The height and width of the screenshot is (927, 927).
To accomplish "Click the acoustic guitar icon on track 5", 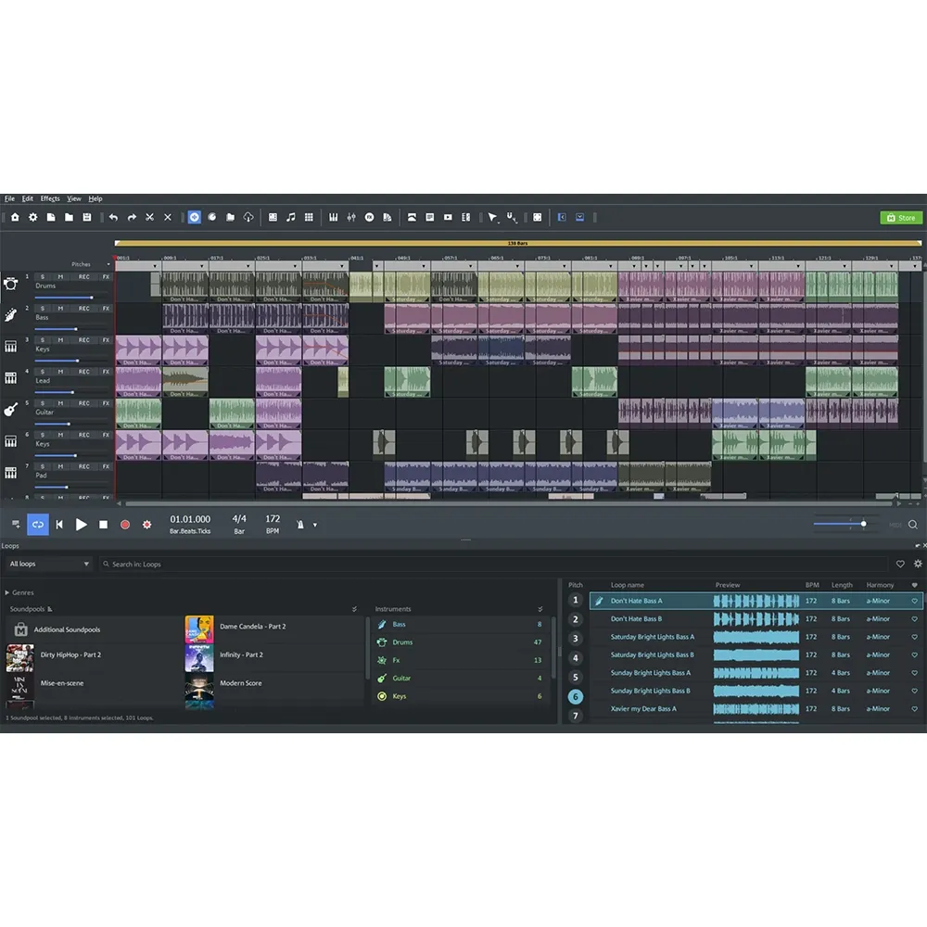I will point(10,410).
